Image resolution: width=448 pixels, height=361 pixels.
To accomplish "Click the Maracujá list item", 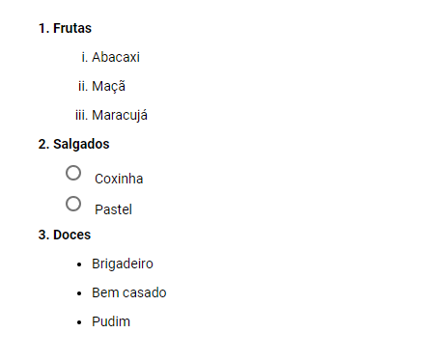I will click(120, 115).
